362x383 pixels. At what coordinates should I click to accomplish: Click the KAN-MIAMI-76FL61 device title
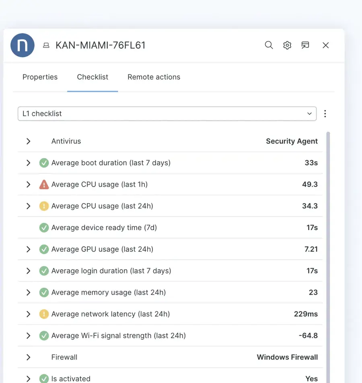[x=101, y=45]
